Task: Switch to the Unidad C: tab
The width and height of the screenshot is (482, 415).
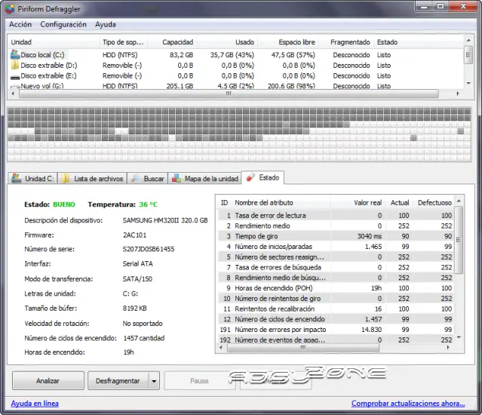Action: 32,178
